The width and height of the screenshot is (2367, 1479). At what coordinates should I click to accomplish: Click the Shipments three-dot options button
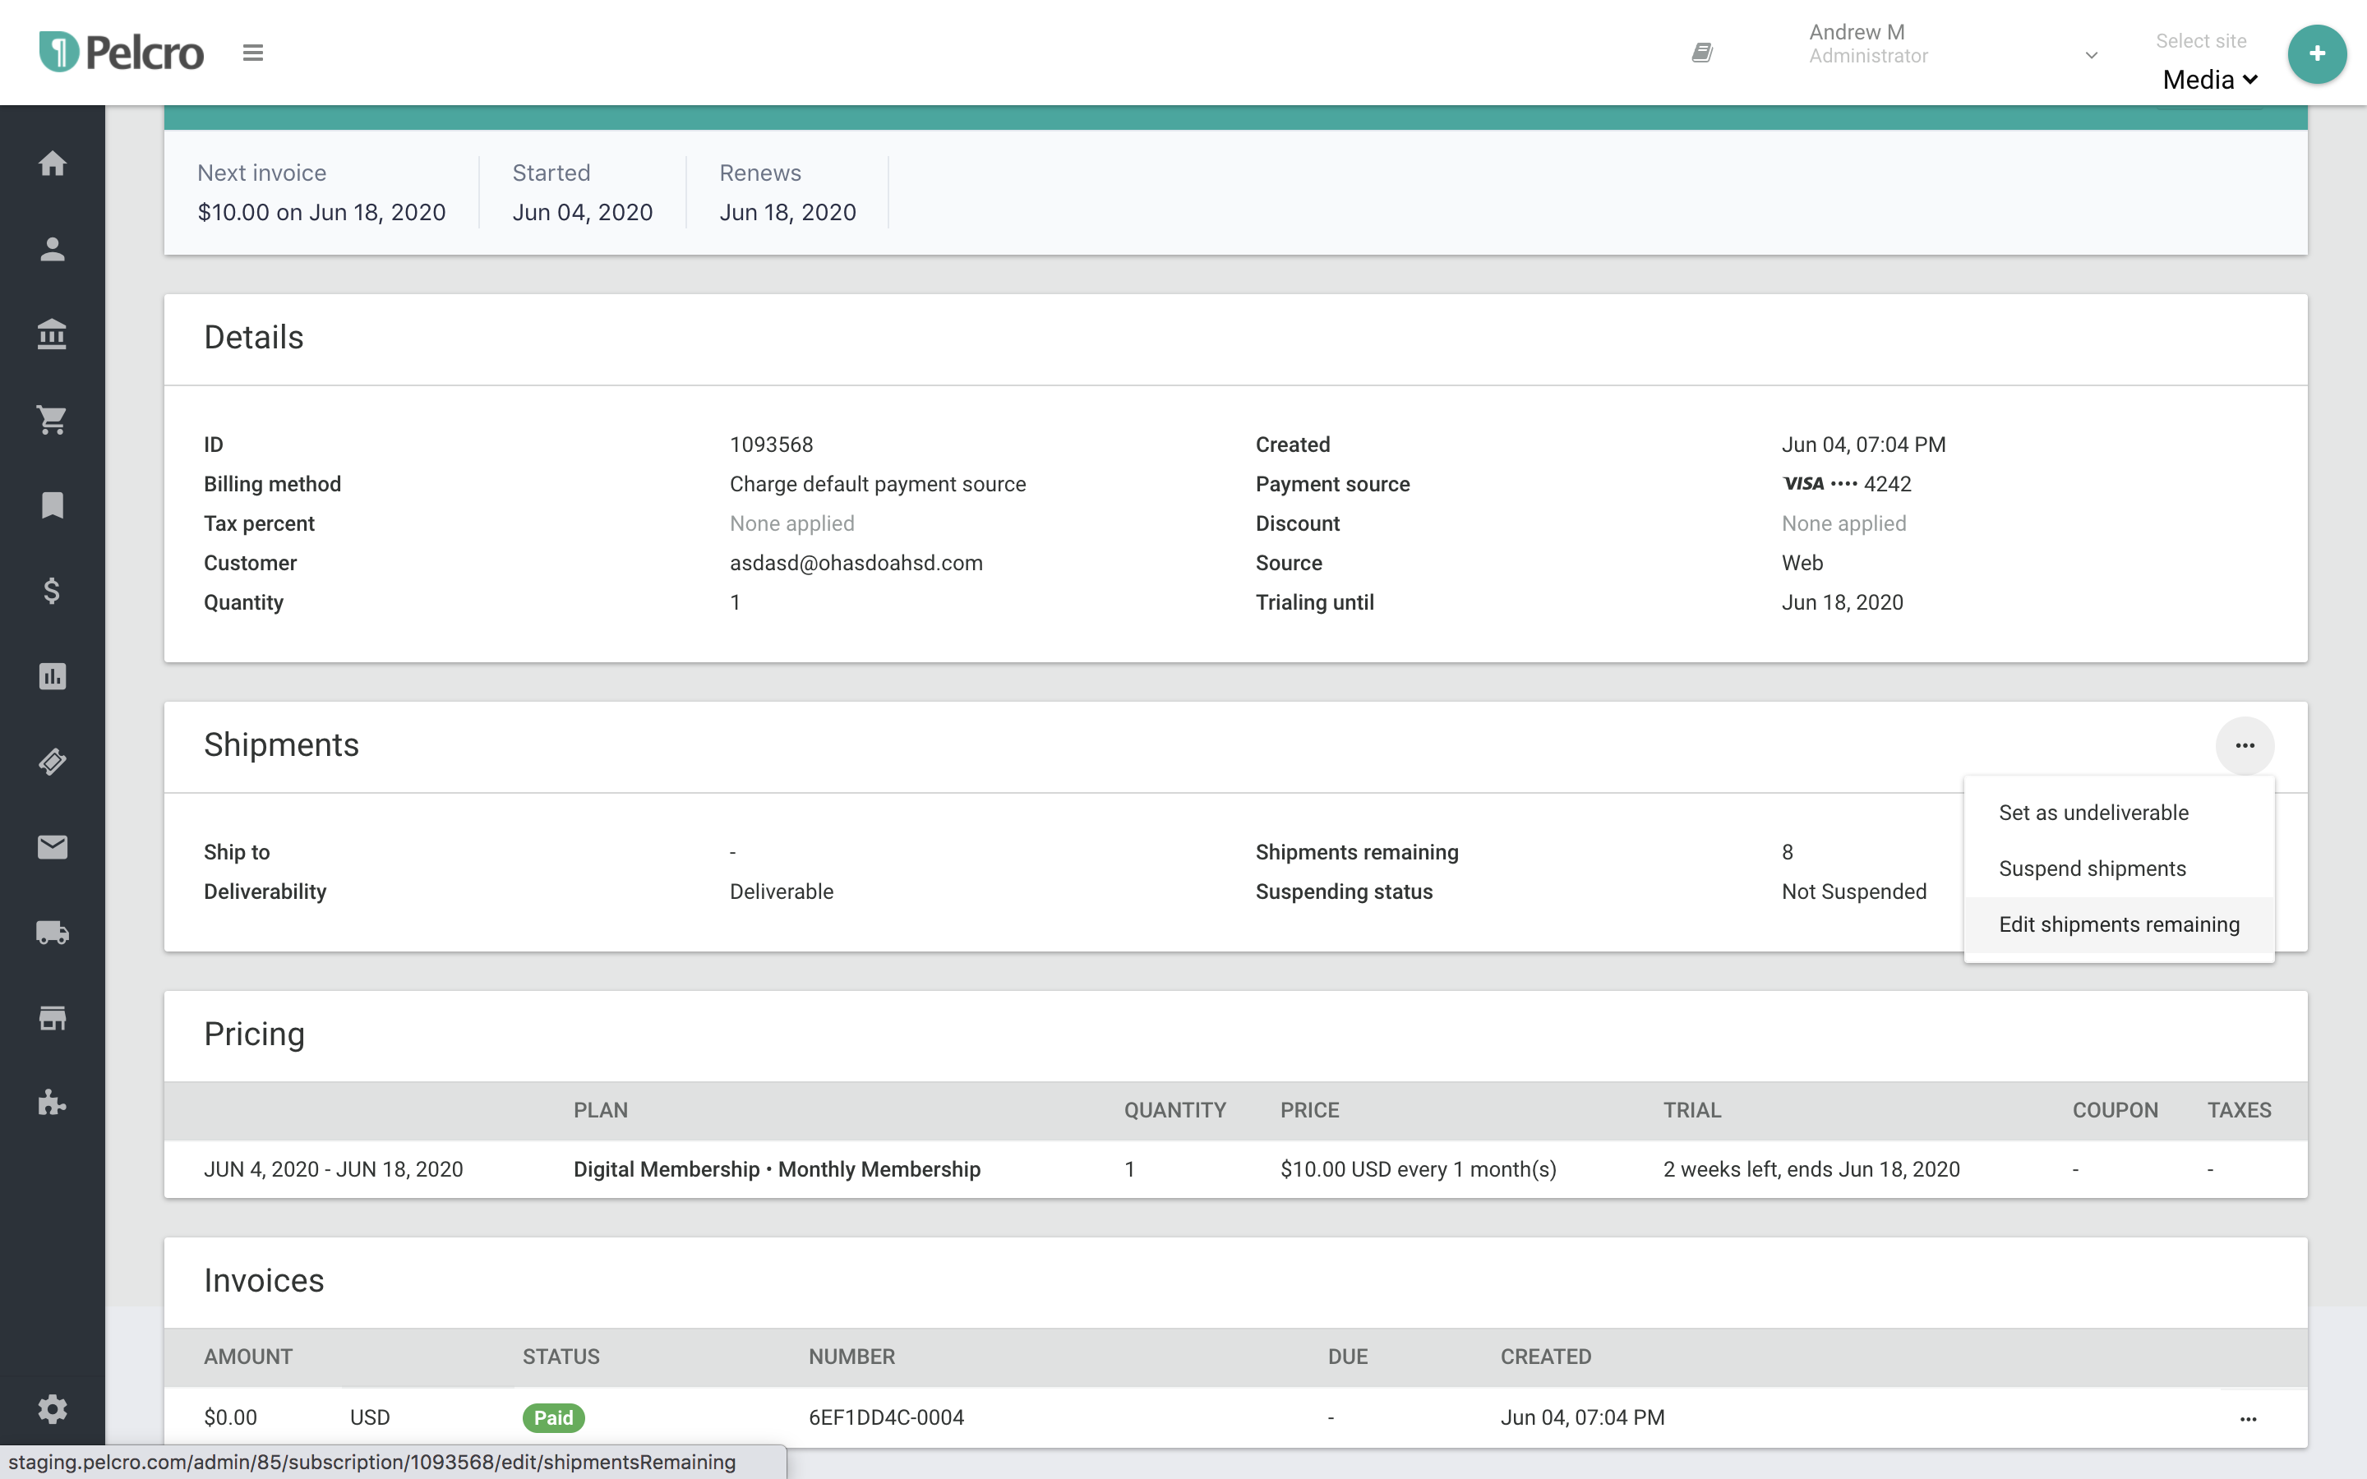(2244, 745)
